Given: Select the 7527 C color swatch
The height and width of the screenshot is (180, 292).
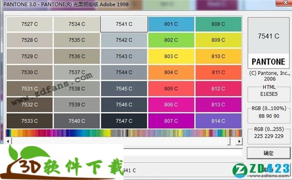Looking at the screenshot, I should coord(29,24).
